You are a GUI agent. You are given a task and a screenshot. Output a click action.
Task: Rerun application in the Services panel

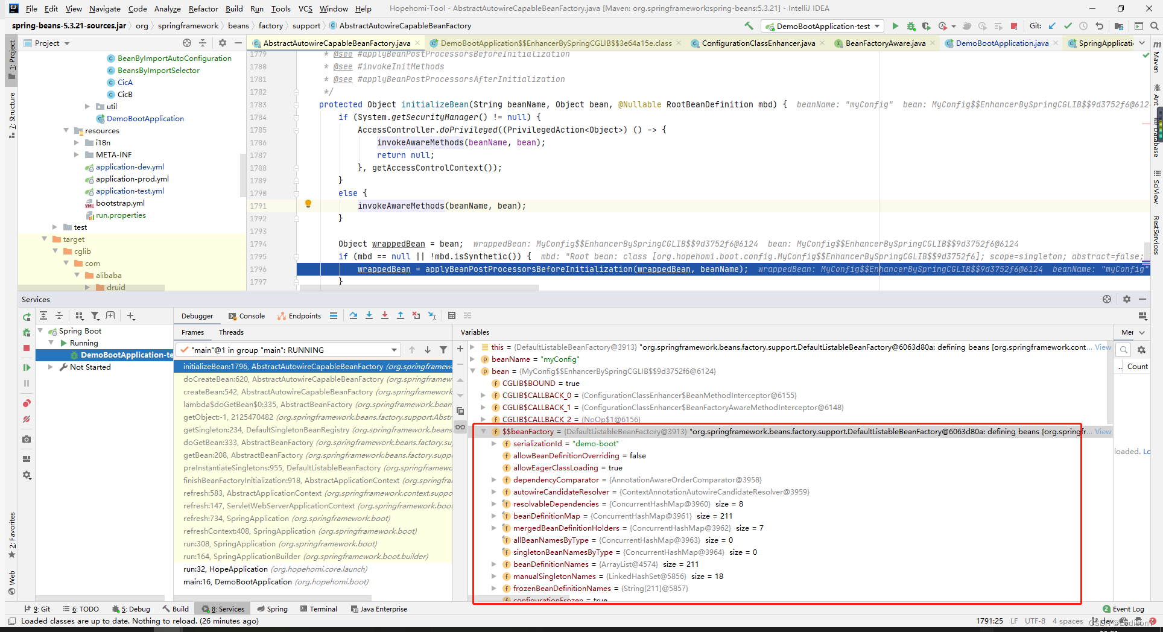[x=27, y=317]
